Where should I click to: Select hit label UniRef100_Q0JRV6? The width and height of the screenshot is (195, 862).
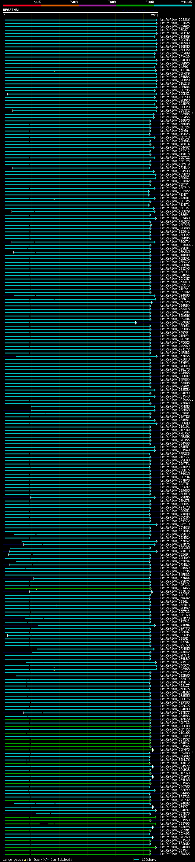click(175, 104)
